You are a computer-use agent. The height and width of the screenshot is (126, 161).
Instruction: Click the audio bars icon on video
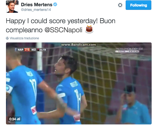coord(18,119)
